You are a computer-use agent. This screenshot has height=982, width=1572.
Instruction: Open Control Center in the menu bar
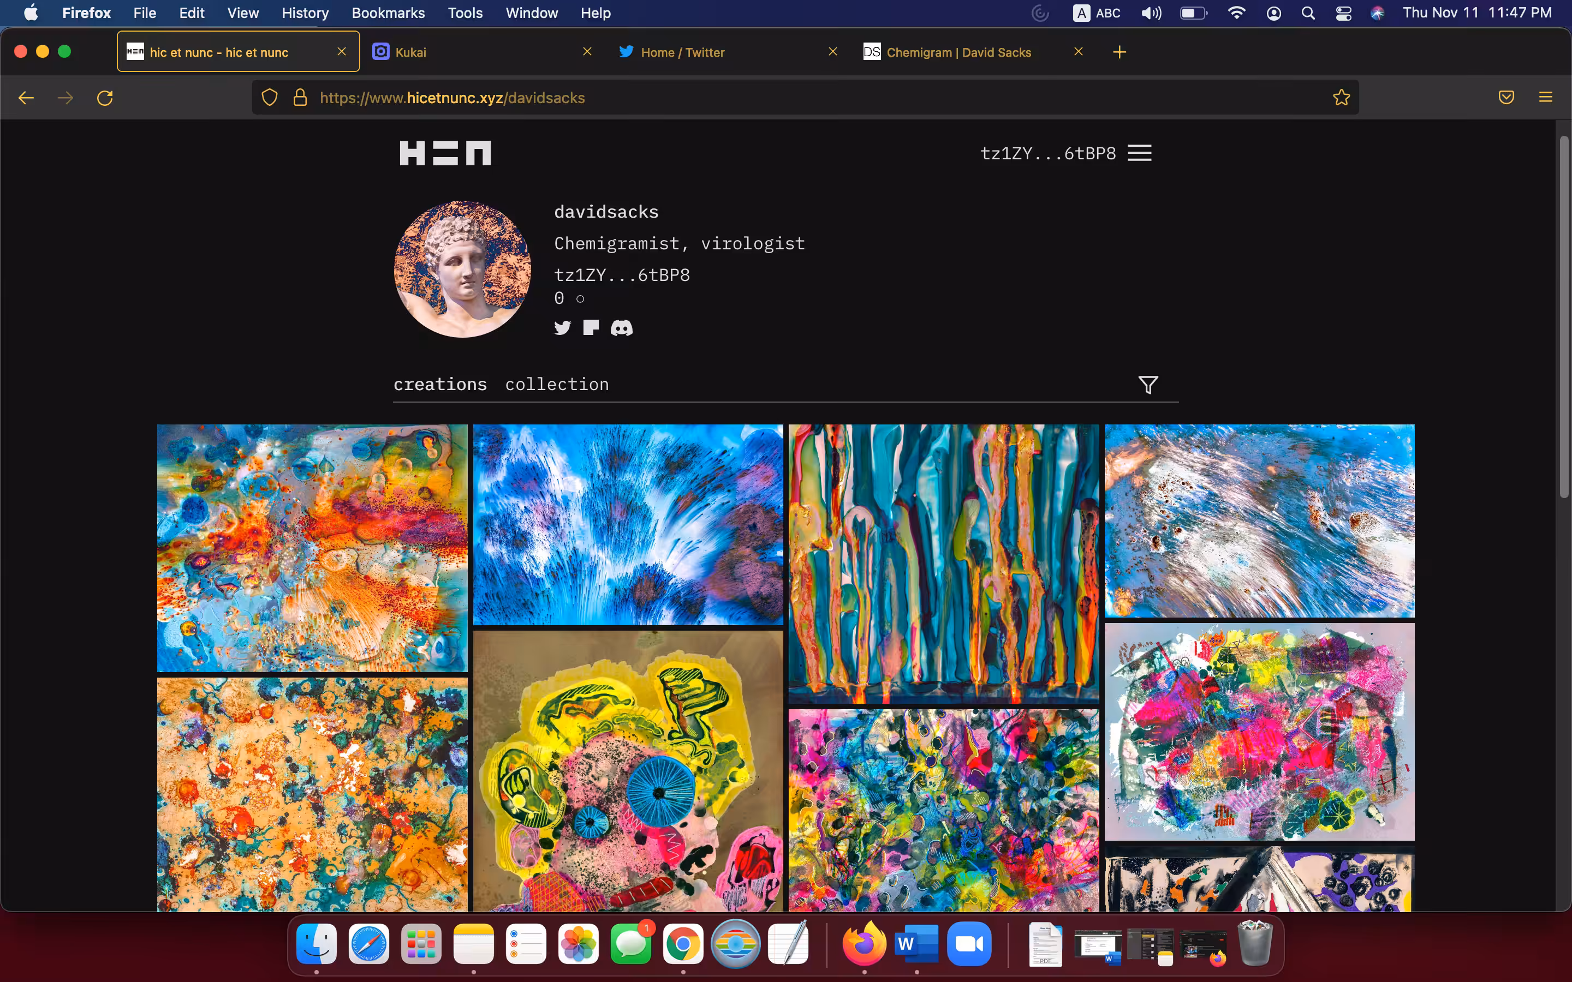coord(1343,13)
